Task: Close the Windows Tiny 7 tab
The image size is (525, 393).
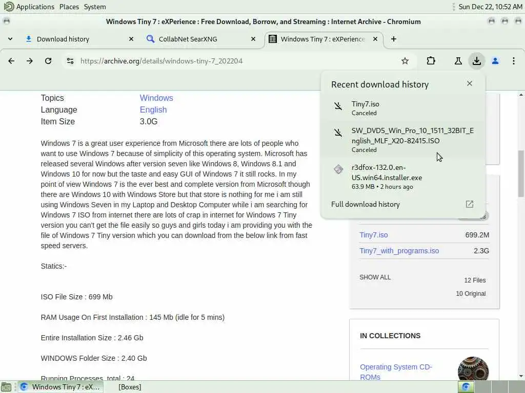Action: tap(375, 39)
